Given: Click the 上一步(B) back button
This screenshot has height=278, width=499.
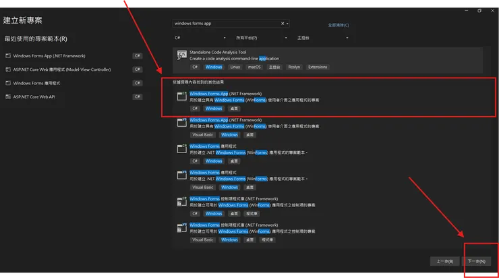Looking at the screenshot, I should click(444, 261).
